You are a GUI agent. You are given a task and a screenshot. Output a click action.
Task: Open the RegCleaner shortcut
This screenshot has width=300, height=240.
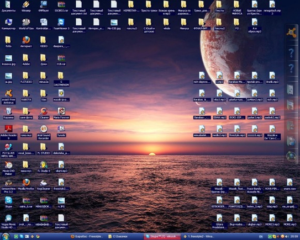pyautogui.click(x=44, y=185)
